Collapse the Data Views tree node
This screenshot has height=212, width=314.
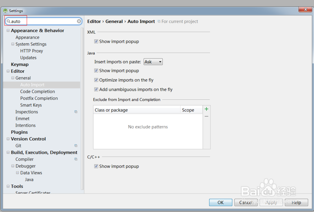click(x=17, y=173)
